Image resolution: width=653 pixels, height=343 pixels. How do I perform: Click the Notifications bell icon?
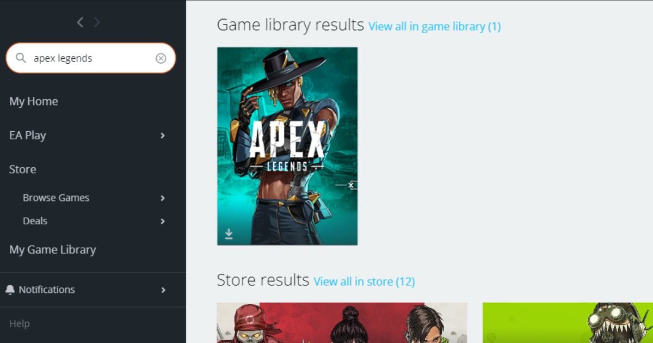click(x=10, y=290)
